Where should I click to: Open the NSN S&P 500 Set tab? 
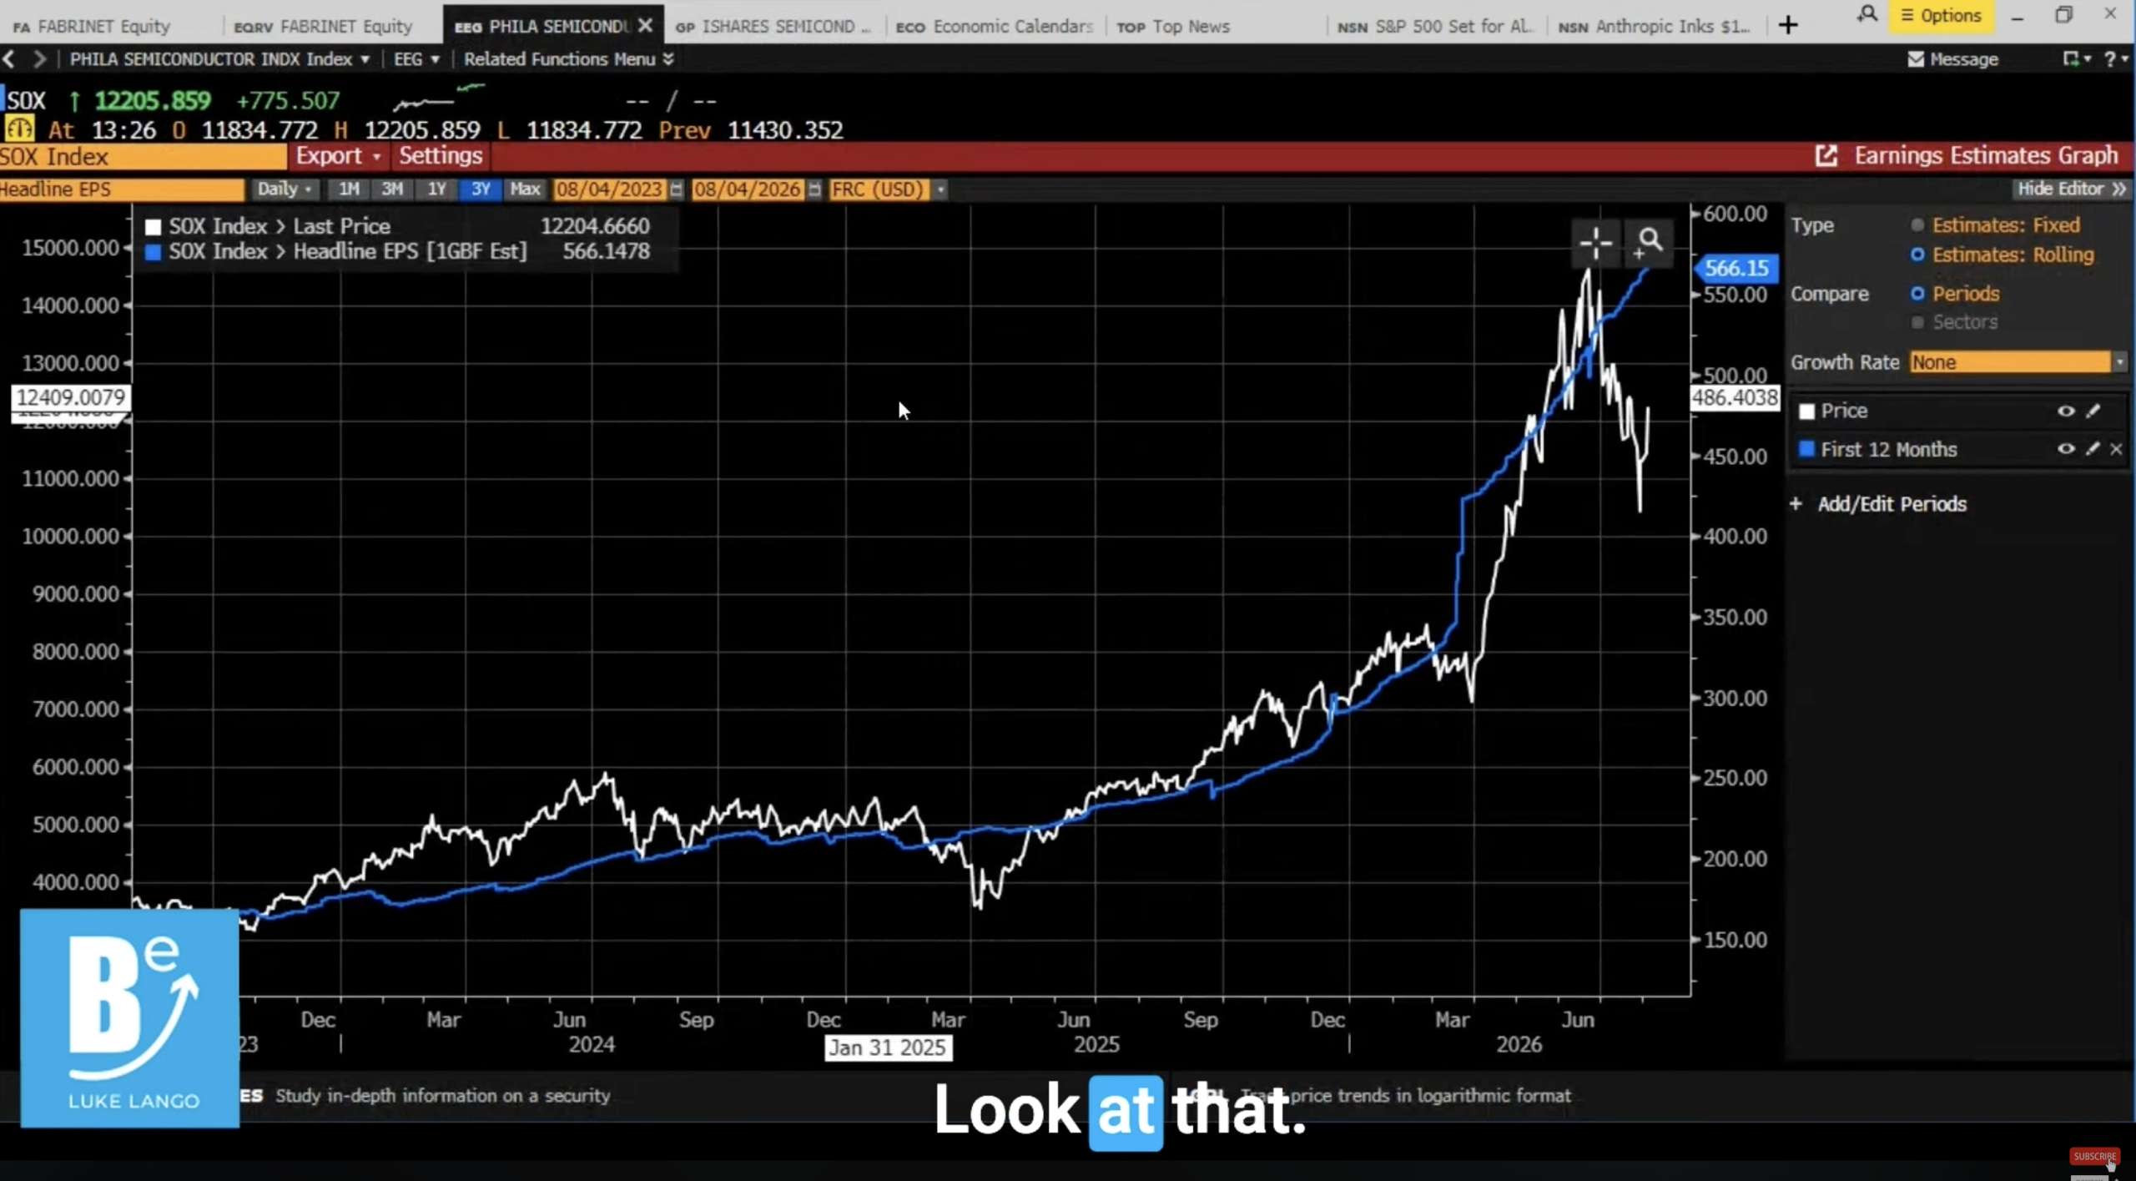coord(1436,27)
